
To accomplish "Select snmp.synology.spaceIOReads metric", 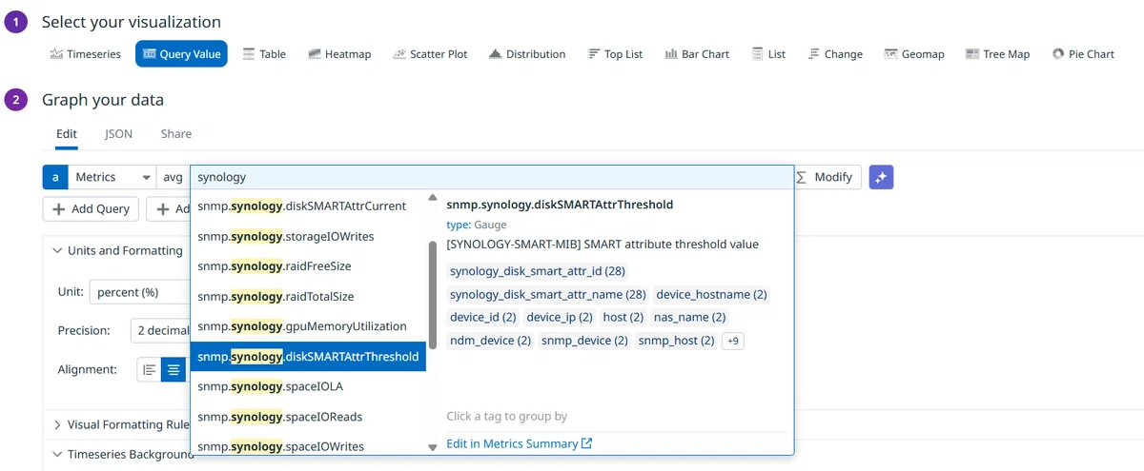I will [x=308, y=417].
